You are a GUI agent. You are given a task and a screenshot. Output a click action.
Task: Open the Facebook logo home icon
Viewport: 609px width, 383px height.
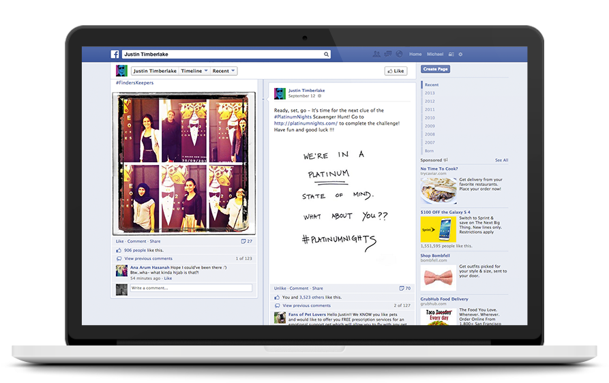(115, 55)
